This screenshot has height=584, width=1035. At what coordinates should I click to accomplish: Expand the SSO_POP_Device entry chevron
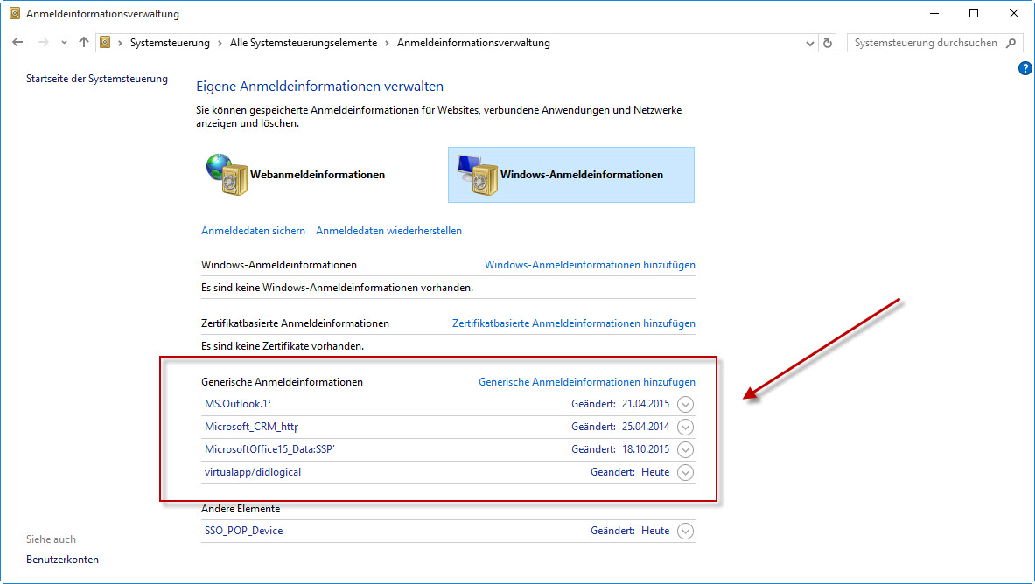click(686, 531)
